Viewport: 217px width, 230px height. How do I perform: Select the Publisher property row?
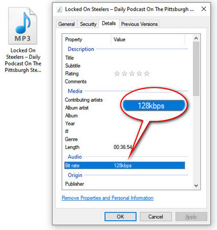click(125, 184)
